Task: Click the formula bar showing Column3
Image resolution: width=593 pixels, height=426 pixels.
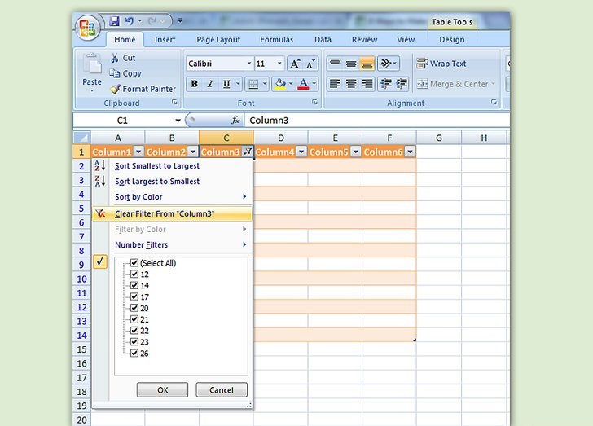Action: point(377,121)
